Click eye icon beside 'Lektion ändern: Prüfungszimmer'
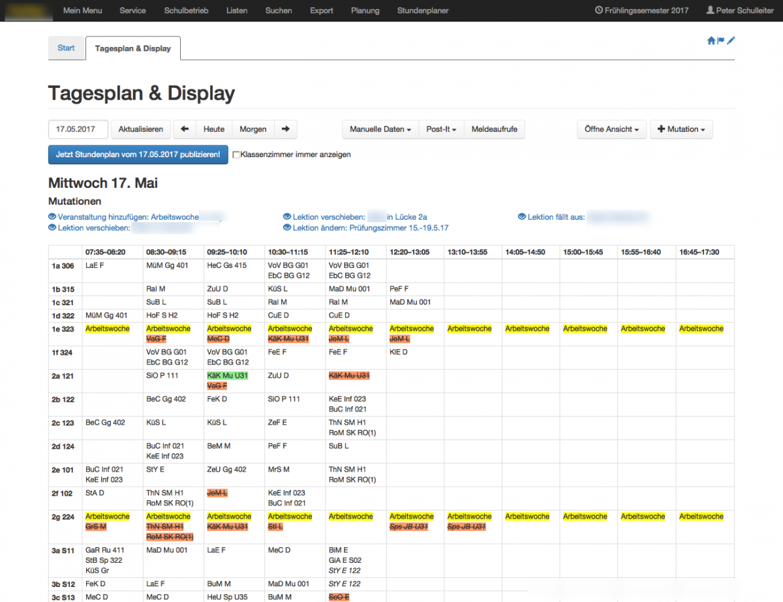This screenshot has height=602, width=783. coord(287,228)
